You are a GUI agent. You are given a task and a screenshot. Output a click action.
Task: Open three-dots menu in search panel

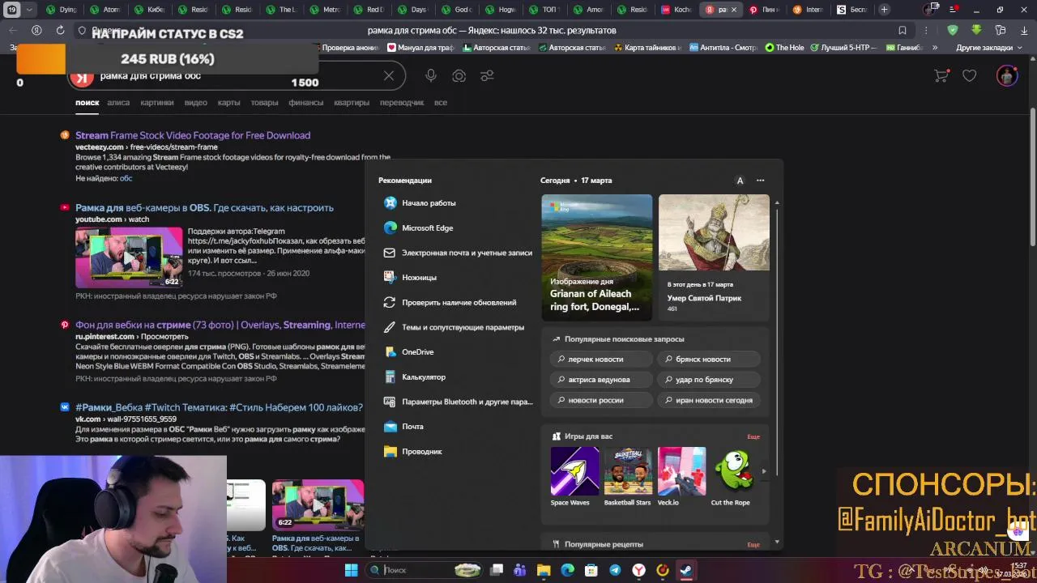[x=760, y=181]
